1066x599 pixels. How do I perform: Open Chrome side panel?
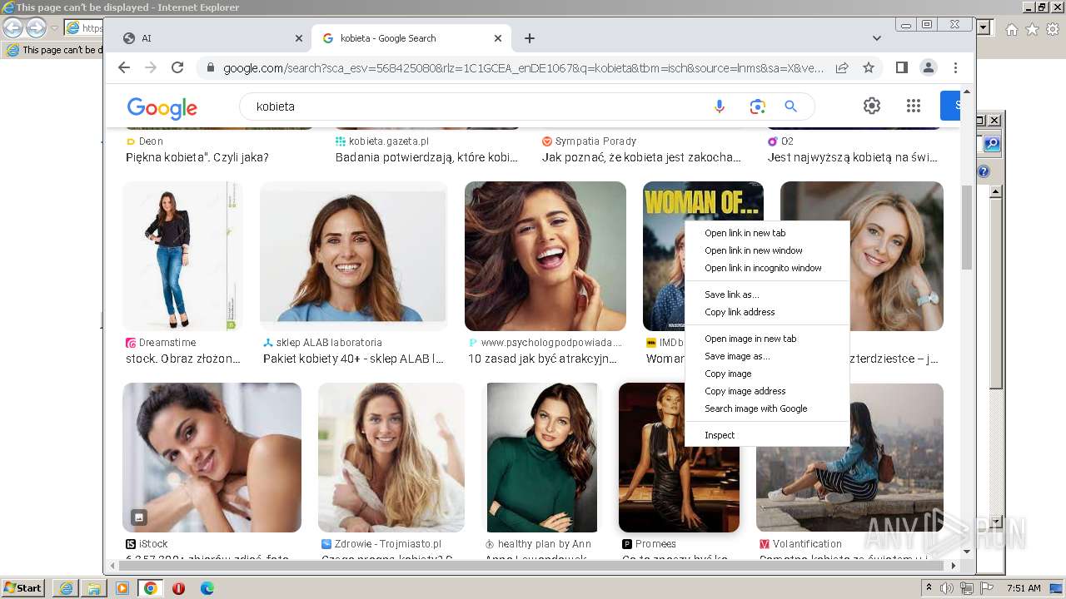(x=901, y=67)
